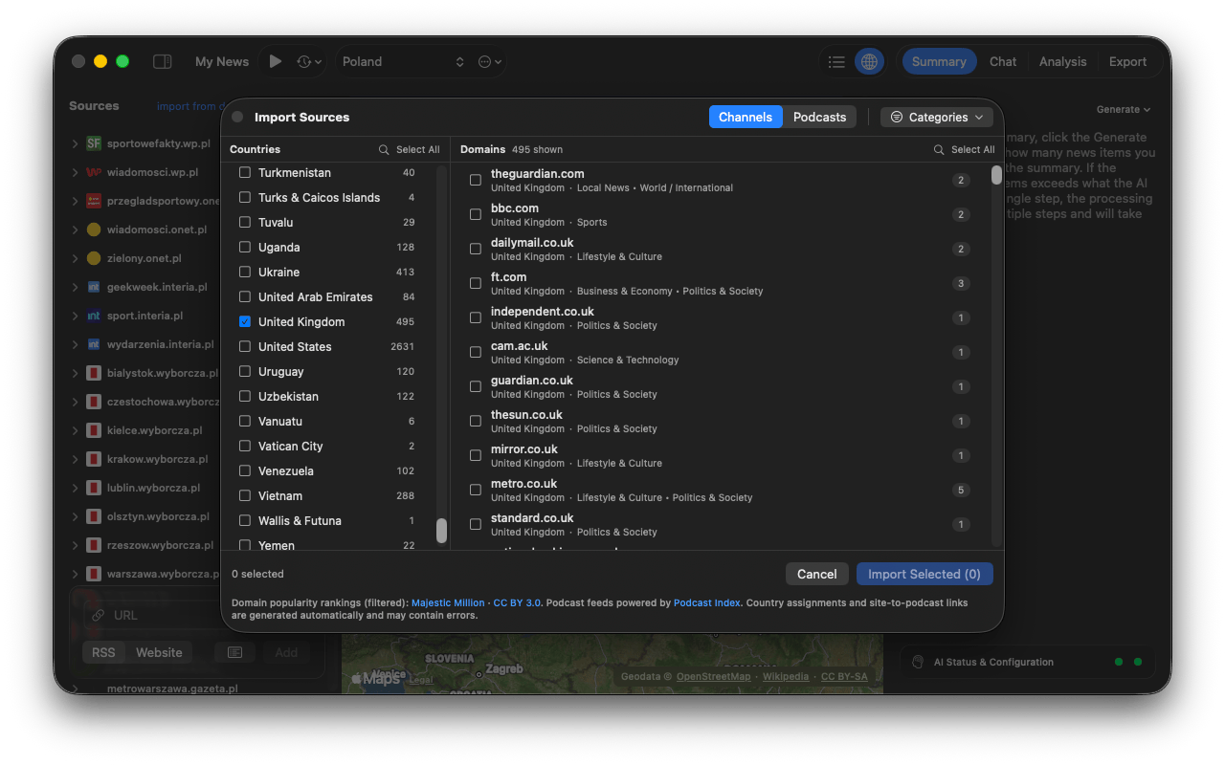Open the CC BY 3.0 license link
This screenshot has height=765, width=1225.
517,602
